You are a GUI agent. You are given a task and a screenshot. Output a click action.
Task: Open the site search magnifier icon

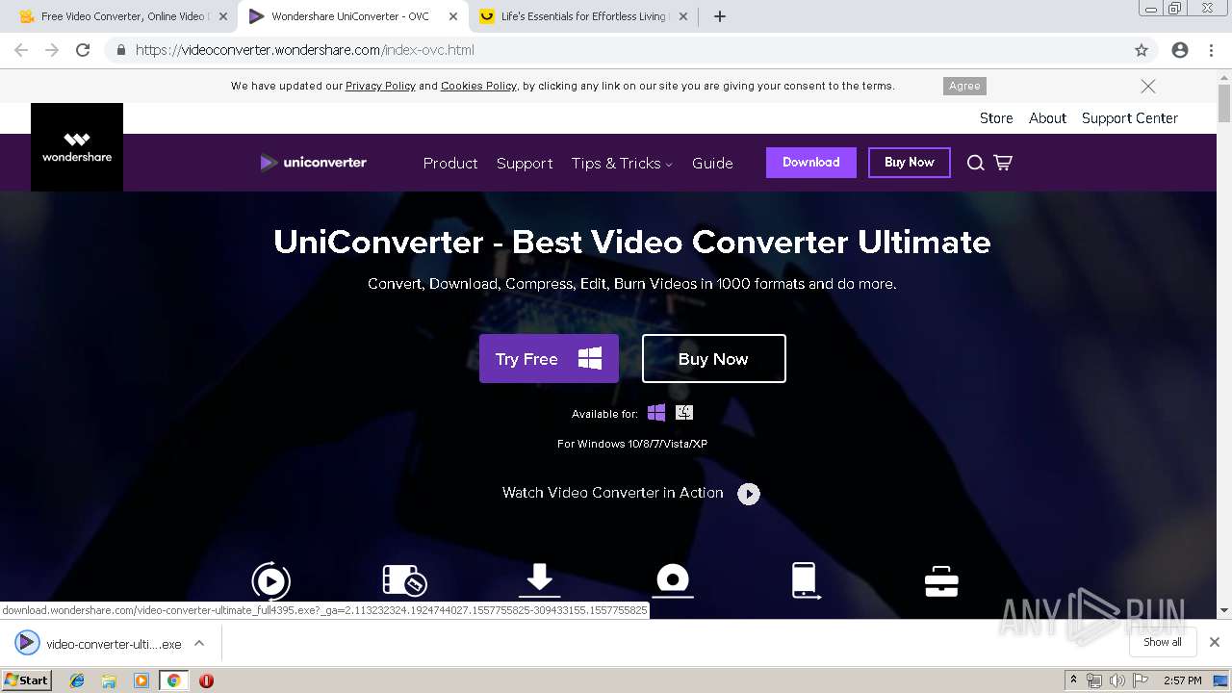[975, 163]
